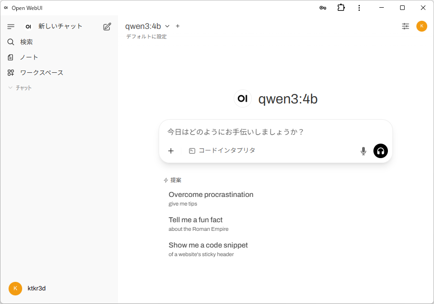Screen dimensions: 434x304
Task: Open ノート notes in the sidebar
Action: (59, 57)
